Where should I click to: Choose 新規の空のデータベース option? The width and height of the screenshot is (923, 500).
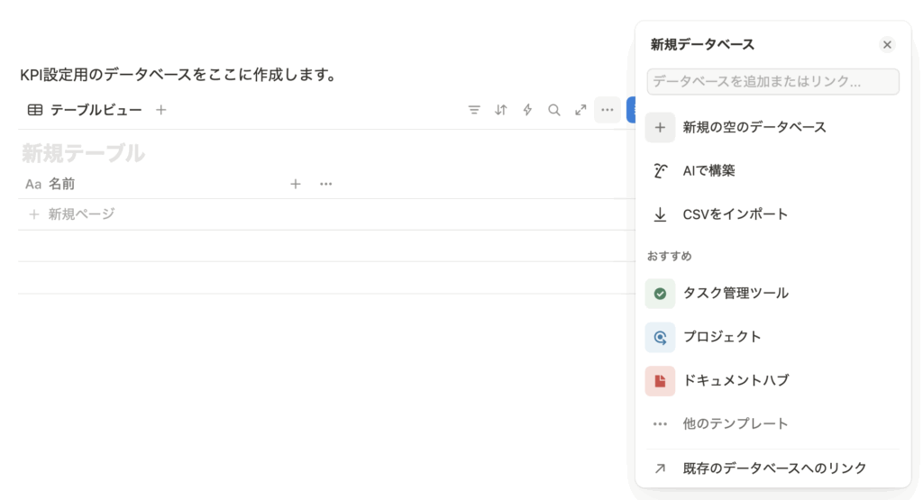(x=754, y=127)
